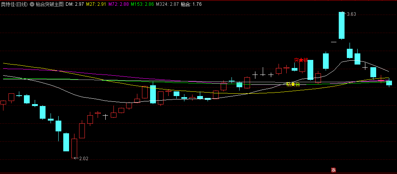
Task: Click the 3.63 high price label
Action: tap(351, 14)
